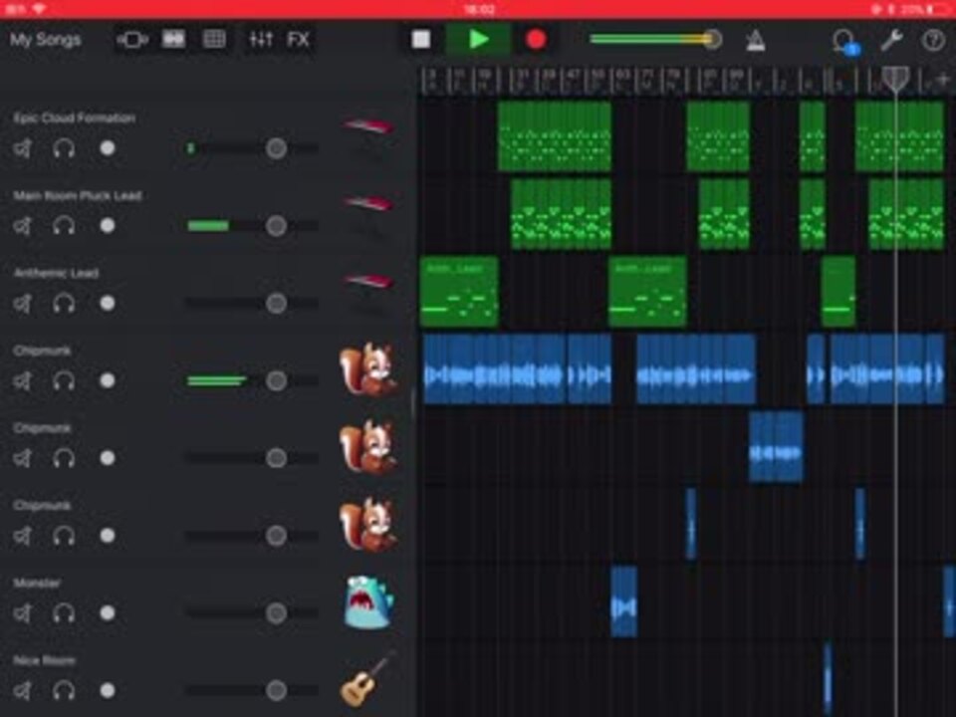Select the Nice Room guitar icon

click(367, 679)
